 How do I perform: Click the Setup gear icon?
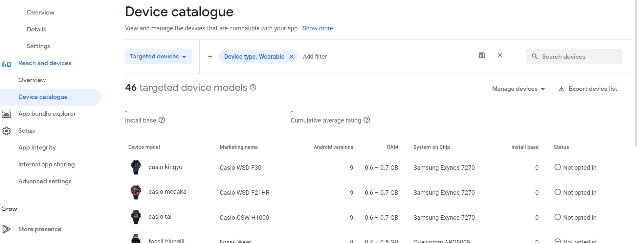[x=6, y=131]
